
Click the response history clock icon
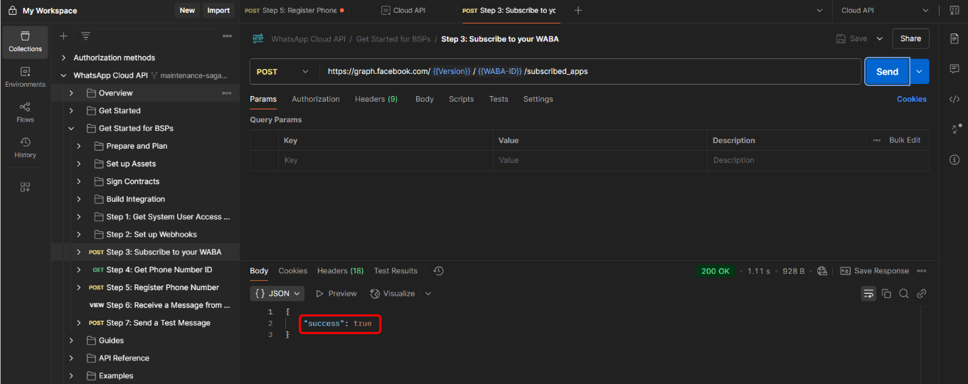[438, 271]
